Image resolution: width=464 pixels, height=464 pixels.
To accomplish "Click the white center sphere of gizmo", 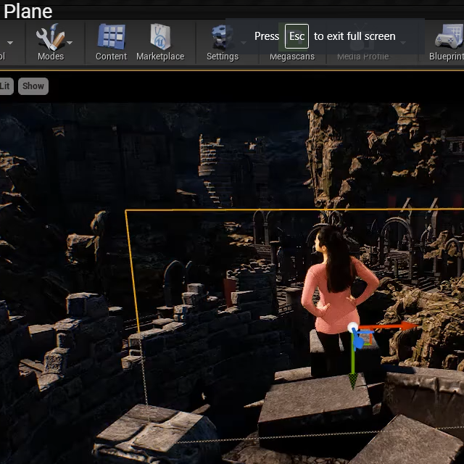I will 353,328.
